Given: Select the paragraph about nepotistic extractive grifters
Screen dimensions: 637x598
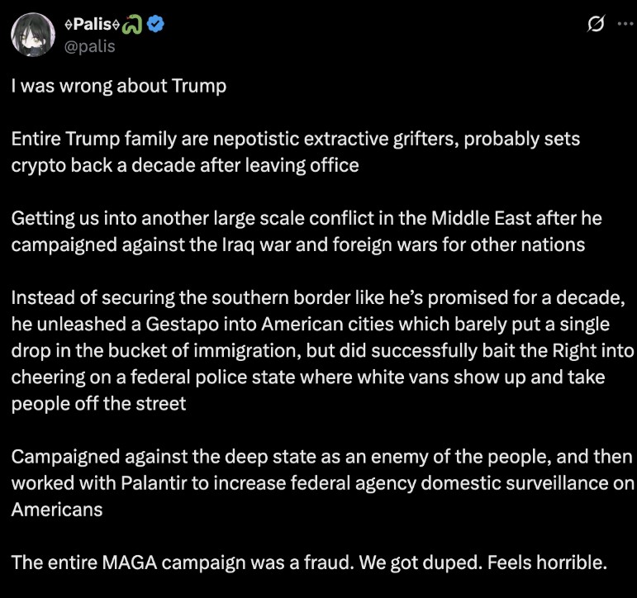Looking at the screenshot, I should coord(295,152).
